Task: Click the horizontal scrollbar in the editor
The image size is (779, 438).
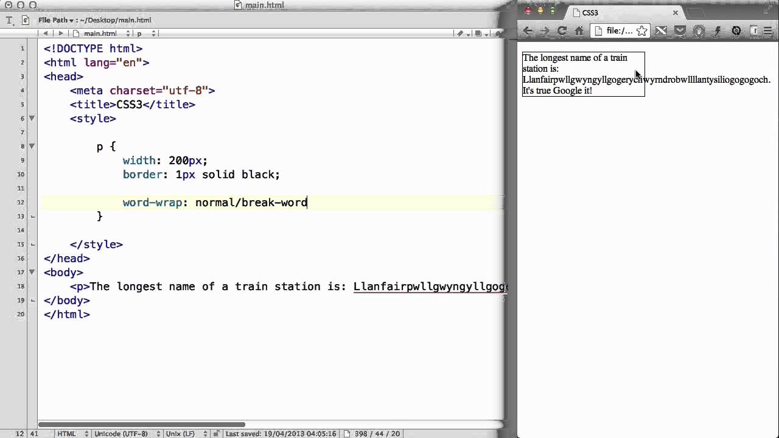Action: pos(142,425)
